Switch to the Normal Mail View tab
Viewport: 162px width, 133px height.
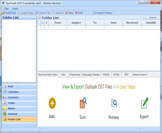click(x=48, y=75)
